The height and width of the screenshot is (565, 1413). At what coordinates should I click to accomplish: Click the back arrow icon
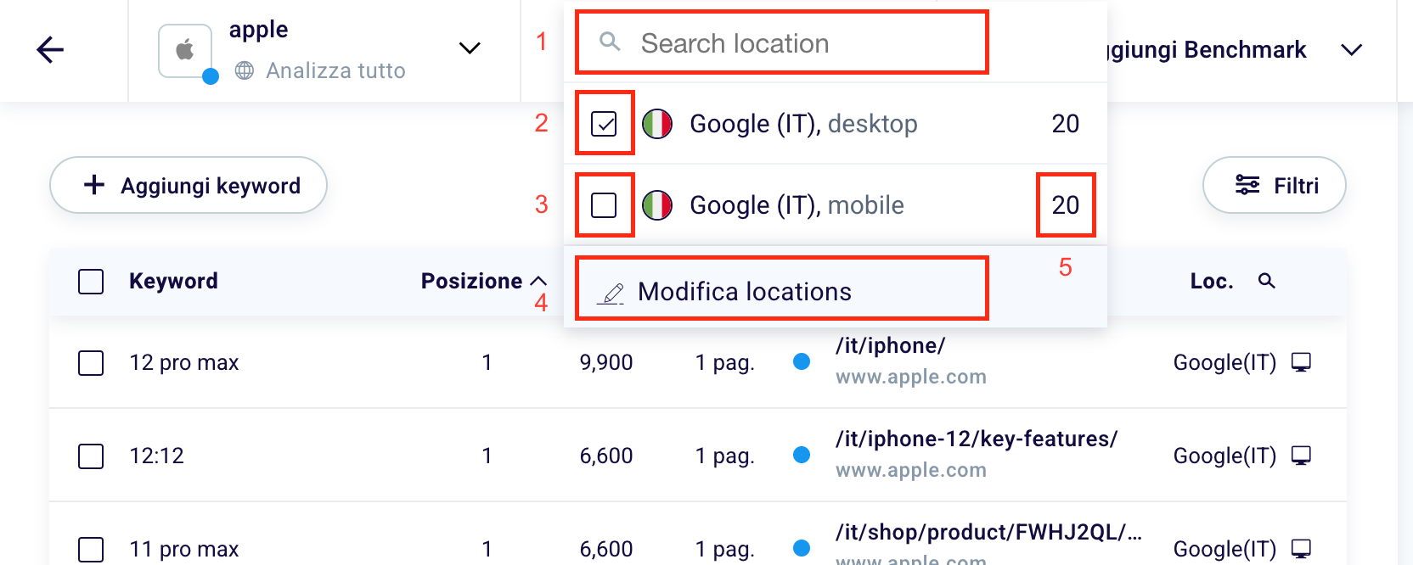point(50,50)
